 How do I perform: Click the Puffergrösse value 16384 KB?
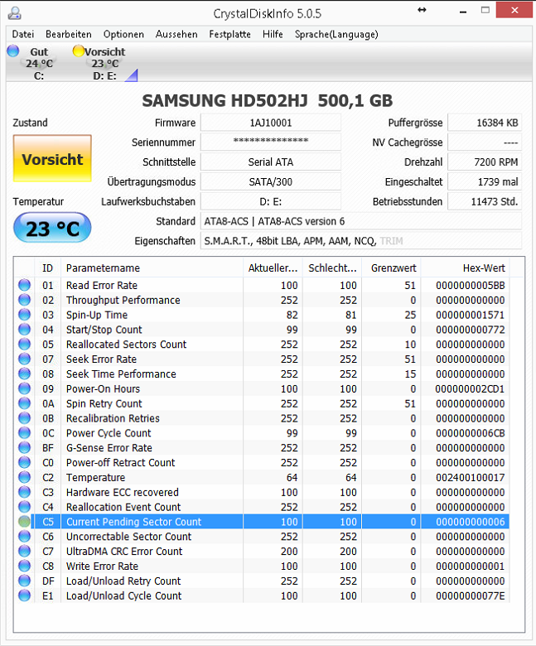coord(485,123)
